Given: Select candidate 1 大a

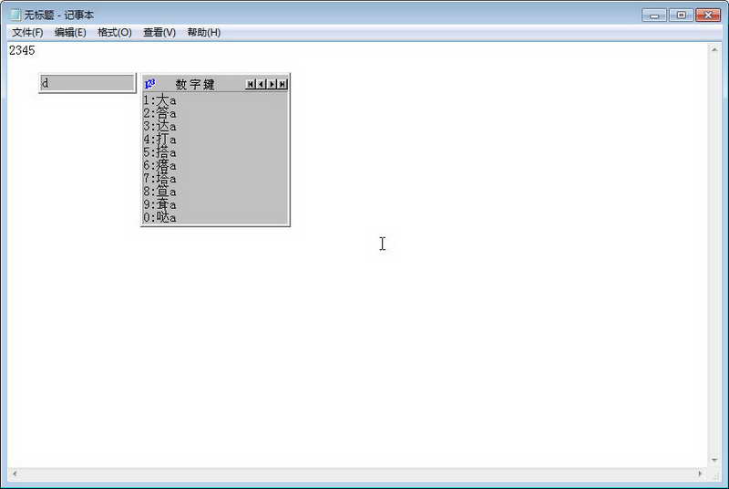Looking at the screenshot, I should tap(160, 100).
